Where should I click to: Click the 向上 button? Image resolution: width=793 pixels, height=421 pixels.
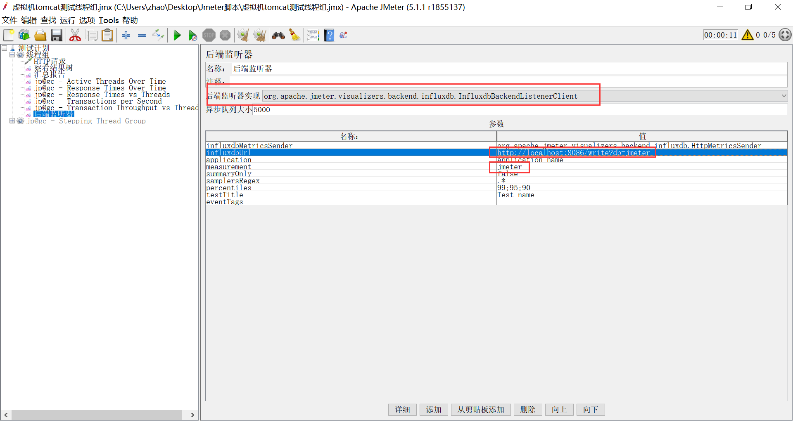click(559, 409)
